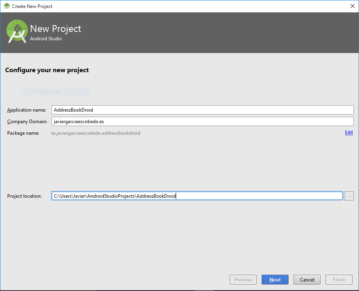Click the small Android icon in title bar
Viewport: 359px width, 291px height.
6,6
